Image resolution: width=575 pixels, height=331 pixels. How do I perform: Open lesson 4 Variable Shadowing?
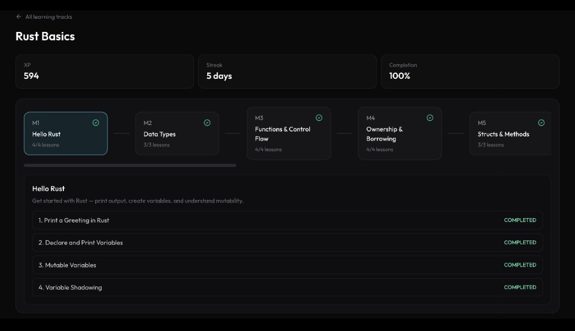coord(288,287)
